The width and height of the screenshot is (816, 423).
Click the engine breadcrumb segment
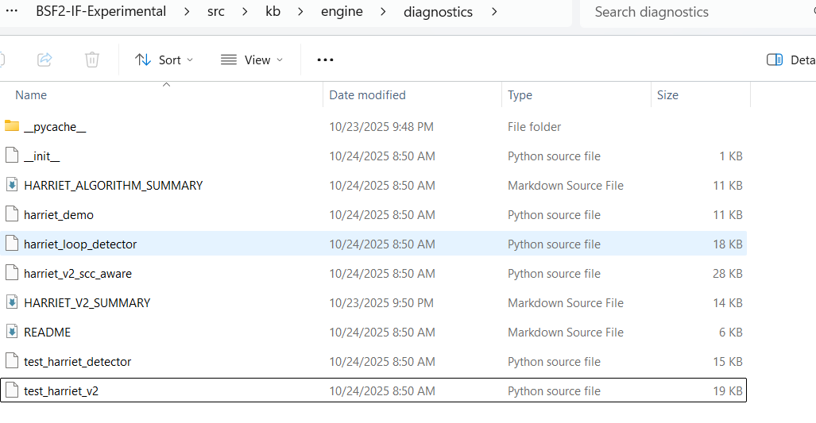(x=342, y=12)
